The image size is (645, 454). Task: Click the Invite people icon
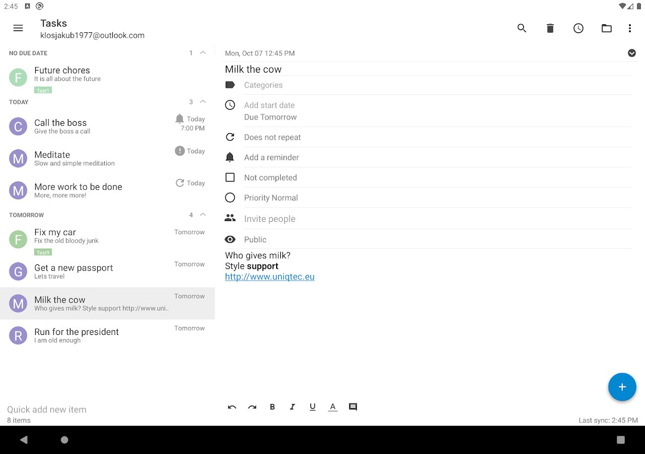pyautogui.click(x=230, y=218)
